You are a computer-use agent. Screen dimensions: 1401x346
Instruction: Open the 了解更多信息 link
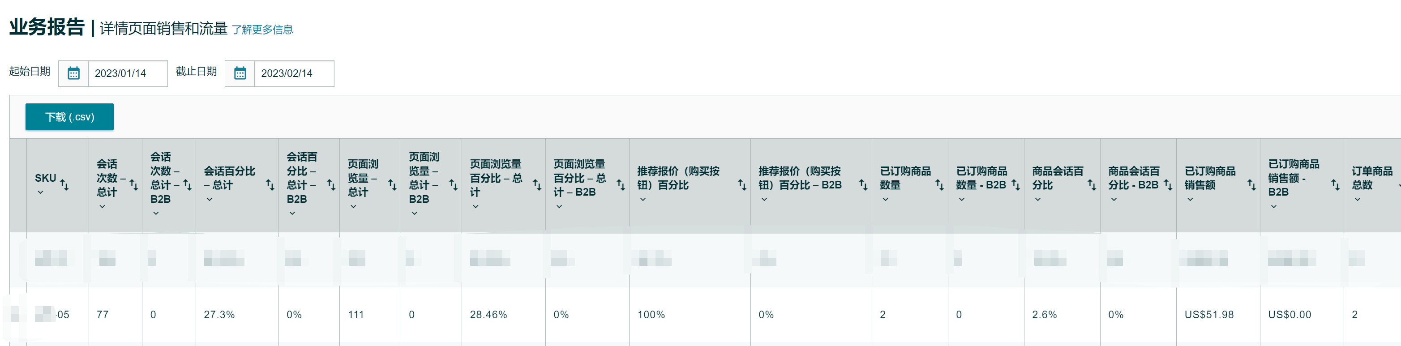[262, 30]
